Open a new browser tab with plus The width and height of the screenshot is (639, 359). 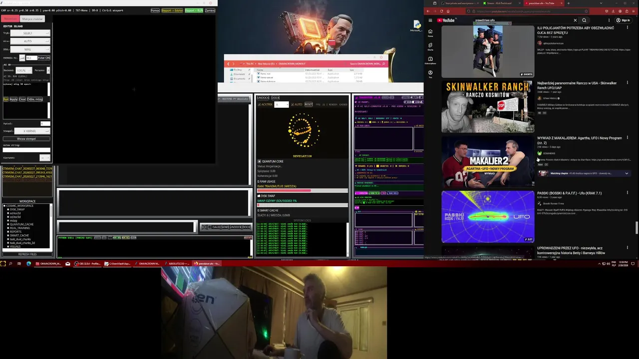[x=568, y=3]
